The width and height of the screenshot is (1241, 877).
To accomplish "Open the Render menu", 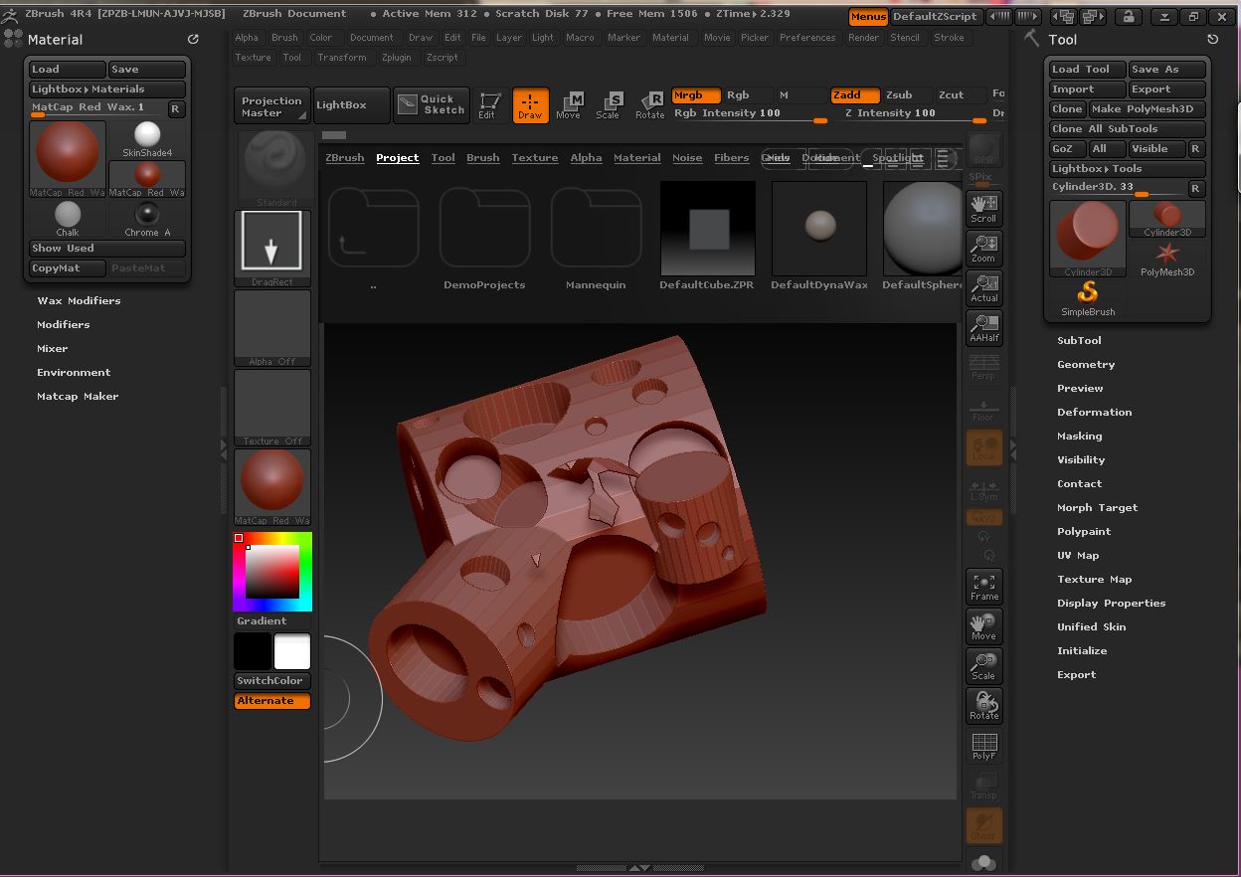I will [863, 38].
